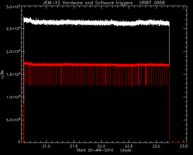Click the 2.5×10⁴ y-axis tick label
193x155 pixels.
13,28
